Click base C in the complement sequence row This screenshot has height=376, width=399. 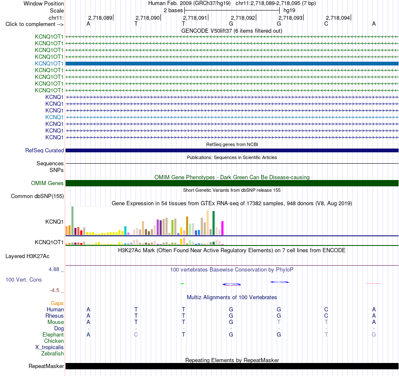click(x=326, y=23)
